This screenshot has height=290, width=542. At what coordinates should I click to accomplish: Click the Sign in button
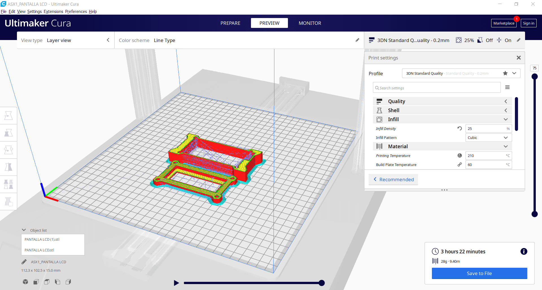(x=528, y=23)
